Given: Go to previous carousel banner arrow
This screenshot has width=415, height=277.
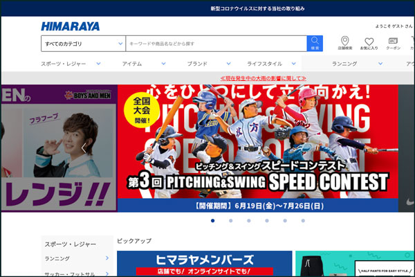Looking at the screenshot, I should tap(84, 148).
